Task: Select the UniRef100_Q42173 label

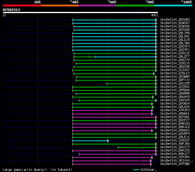Action: [175, 147]
